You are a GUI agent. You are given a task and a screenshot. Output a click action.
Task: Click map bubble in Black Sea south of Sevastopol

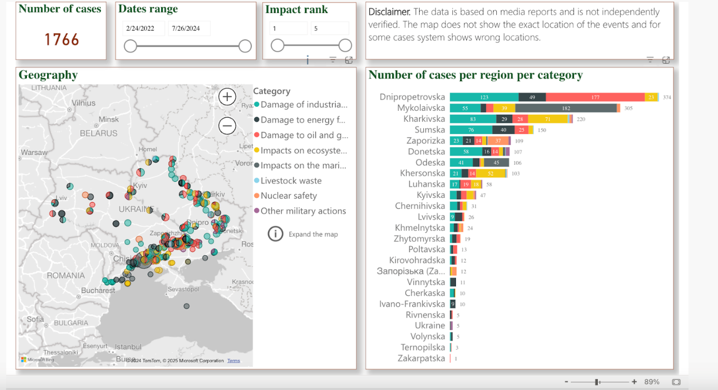point(186,306)
